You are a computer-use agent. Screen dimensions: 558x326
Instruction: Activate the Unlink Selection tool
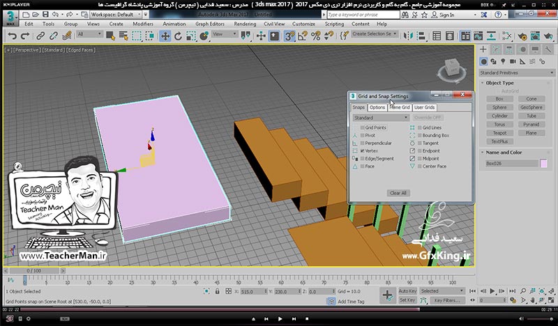(54, 36)
